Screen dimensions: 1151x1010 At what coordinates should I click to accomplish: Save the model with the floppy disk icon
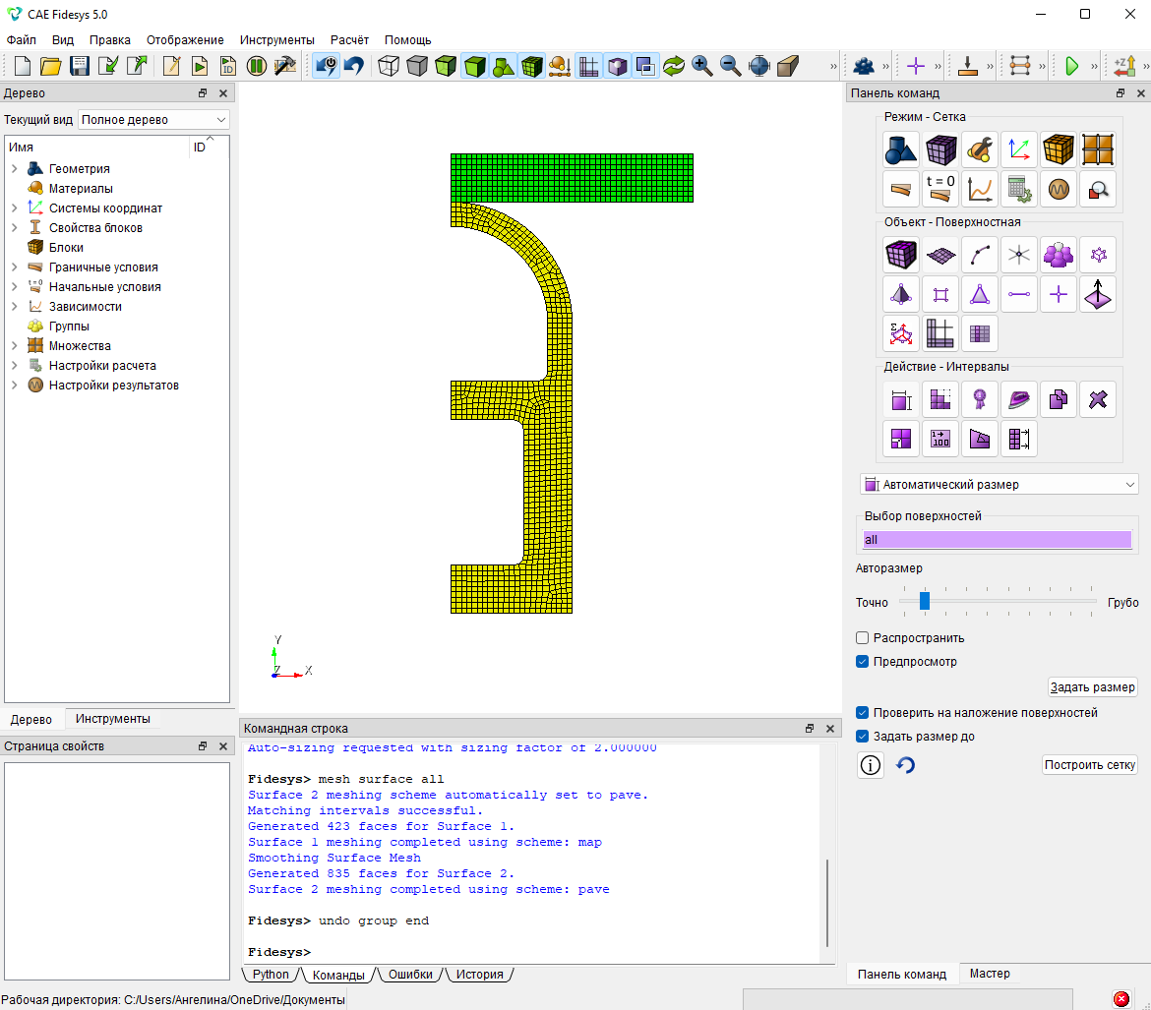[x=80, y=66]
